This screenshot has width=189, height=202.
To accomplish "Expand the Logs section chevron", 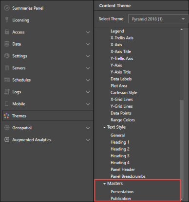I will pyautogui.click(x=88, y=92).
